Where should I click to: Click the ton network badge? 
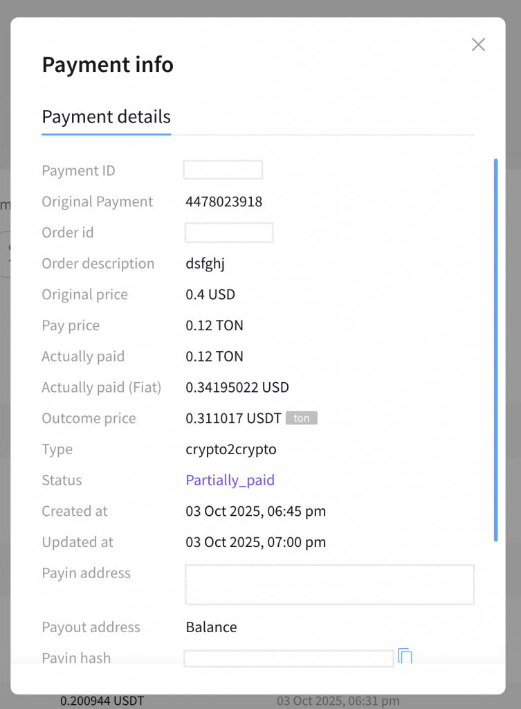point(301,418)
